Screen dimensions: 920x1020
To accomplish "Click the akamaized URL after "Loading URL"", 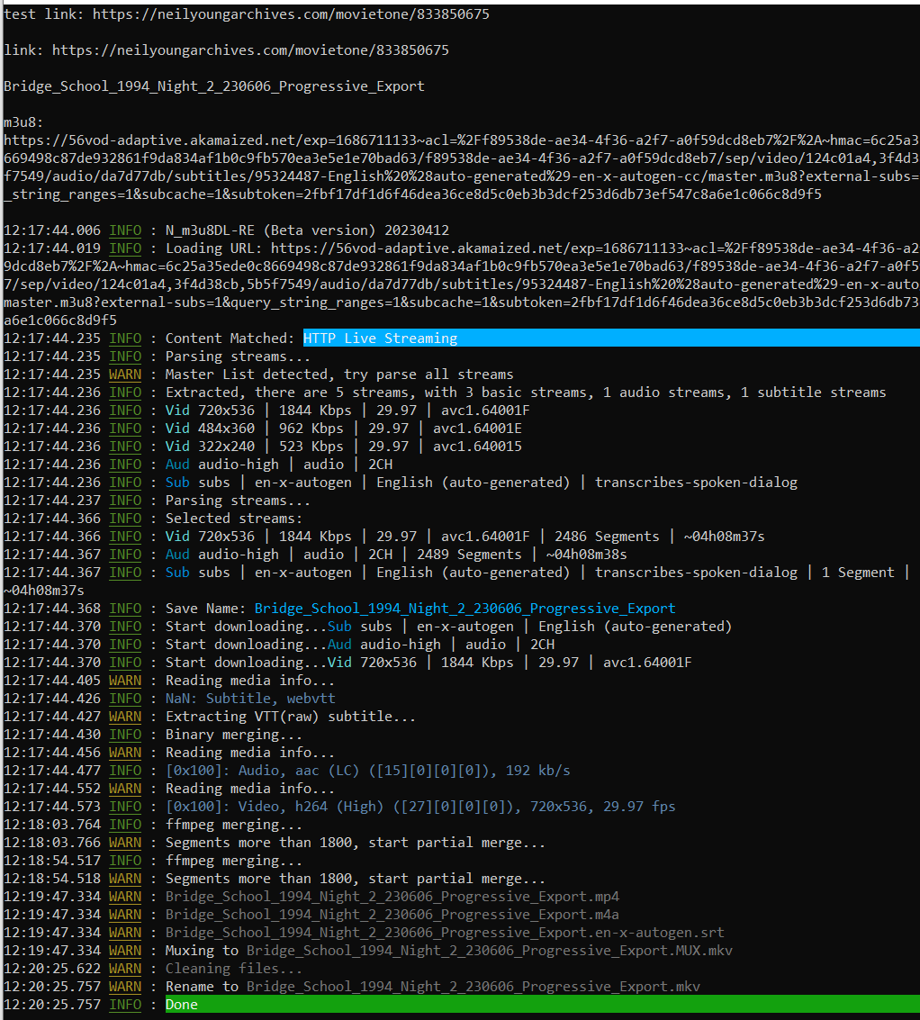I will click(x=594, y=248).
